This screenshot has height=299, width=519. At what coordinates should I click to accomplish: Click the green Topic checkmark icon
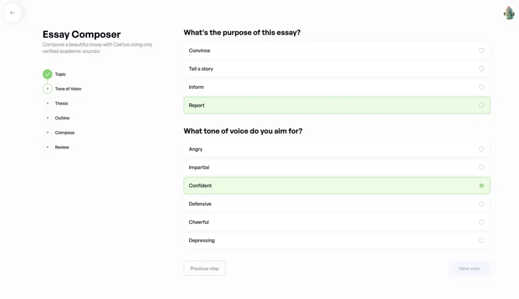pyautogui.click(x=47, y=74)
